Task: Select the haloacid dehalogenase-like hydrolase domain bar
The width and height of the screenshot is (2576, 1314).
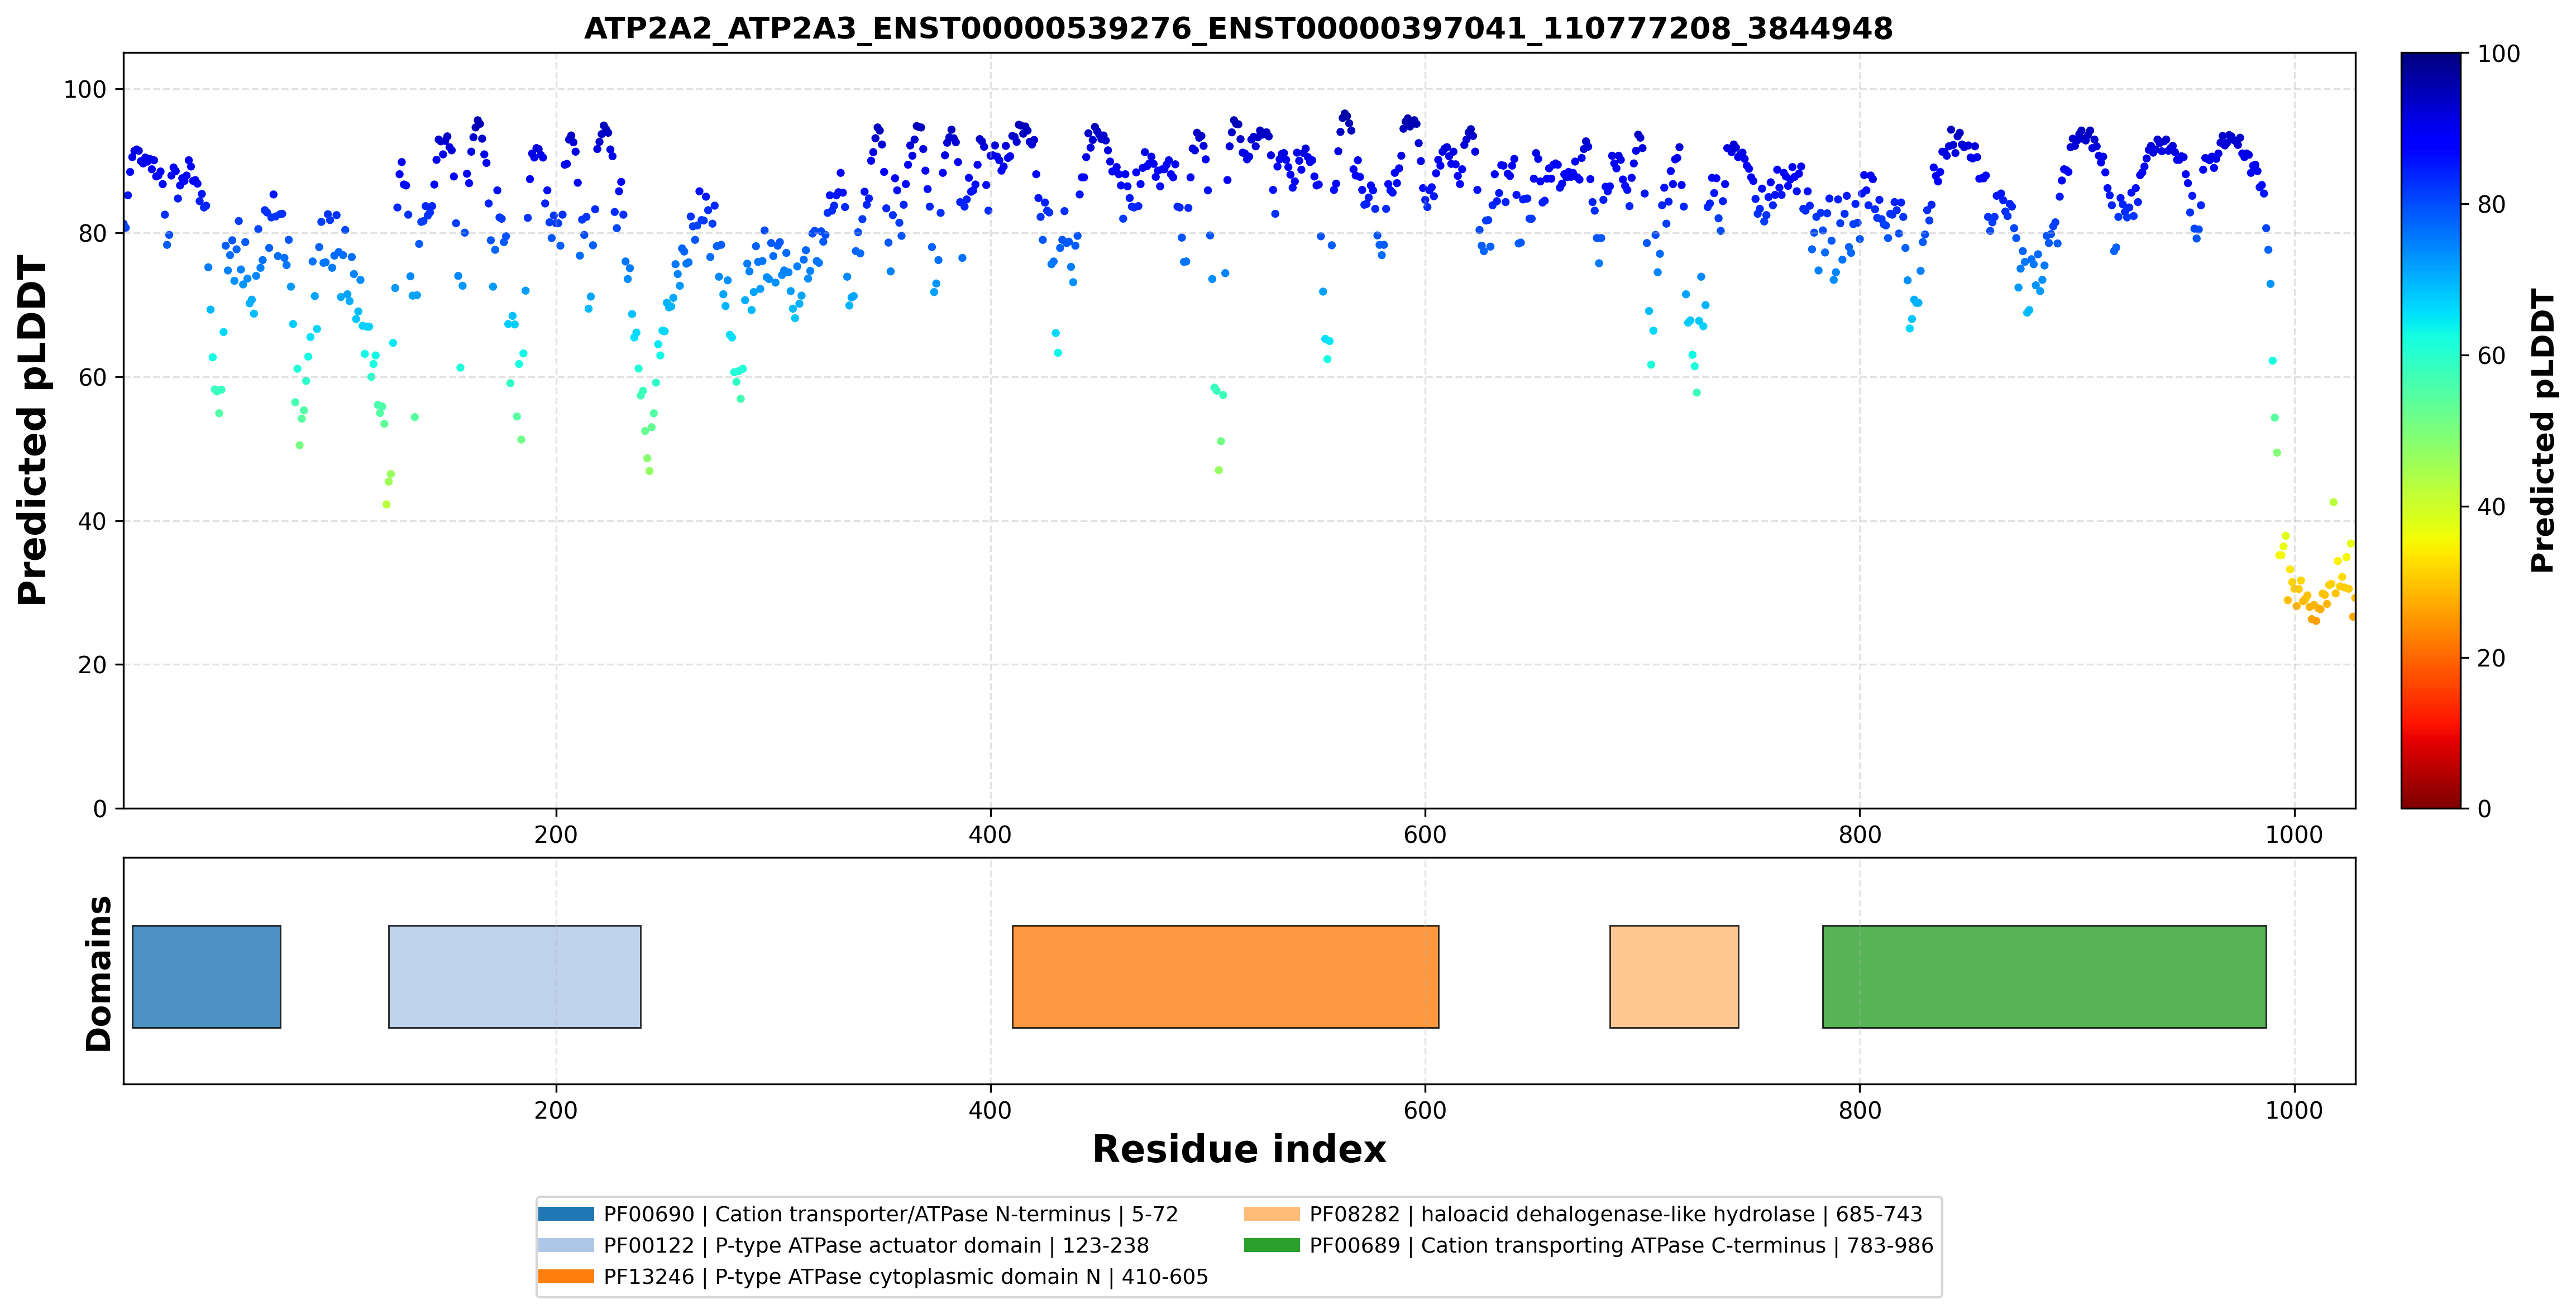Action: point(1674,976)
